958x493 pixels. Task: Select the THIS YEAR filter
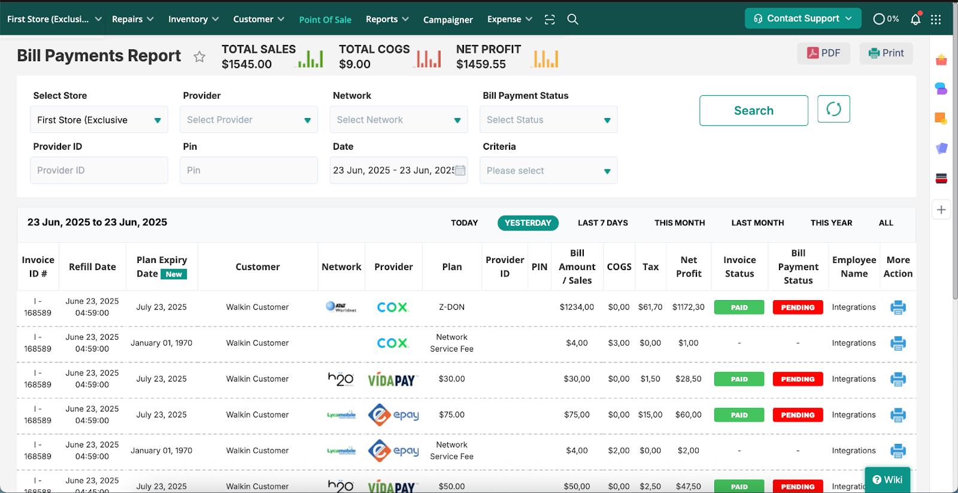[x=831, y=223]
